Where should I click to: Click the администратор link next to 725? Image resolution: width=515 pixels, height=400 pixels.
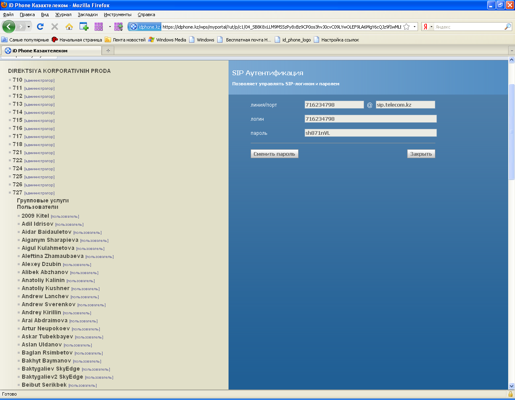pyautogui.click(x=39, y=177)
